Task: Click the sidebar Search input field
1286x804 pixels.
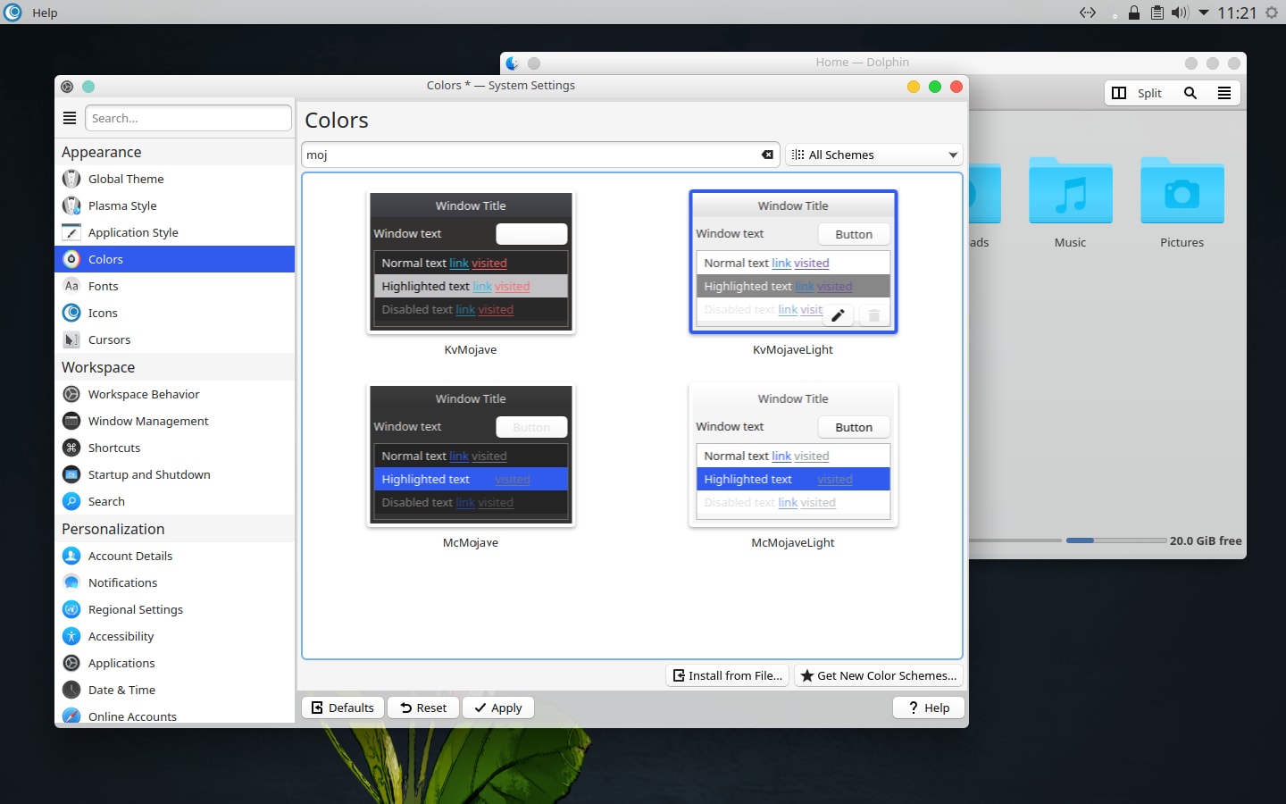Action: pos(188,118)
